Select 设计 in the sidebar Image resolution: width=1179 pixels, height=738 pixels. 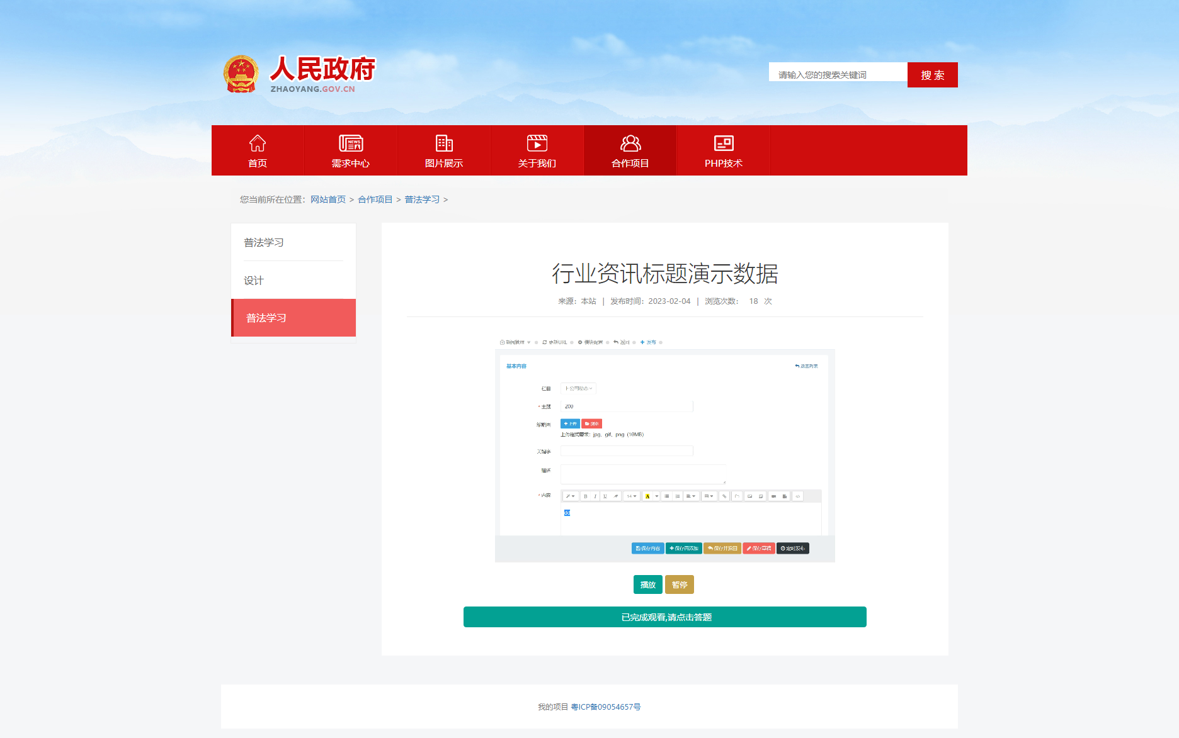254,280
